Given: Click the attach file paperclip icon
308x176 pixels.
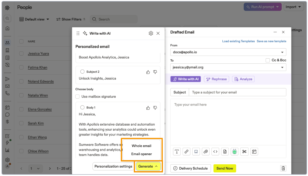Looking at the screenshot, I should coord(206,152).
